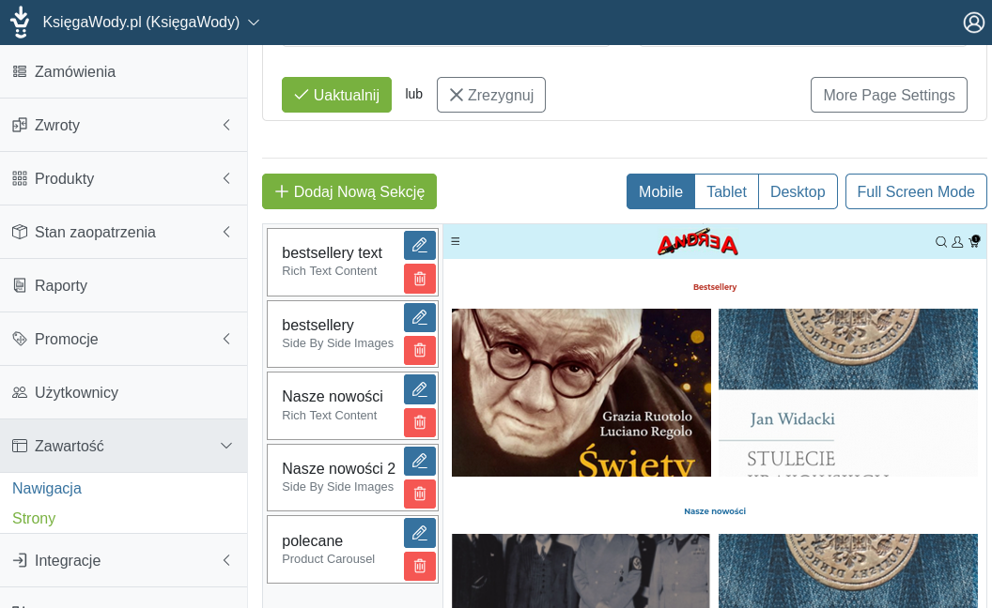Click the Zwroty sidebar icon
Viewport: 992px width, 608px height.
click(x=20, y=125)
